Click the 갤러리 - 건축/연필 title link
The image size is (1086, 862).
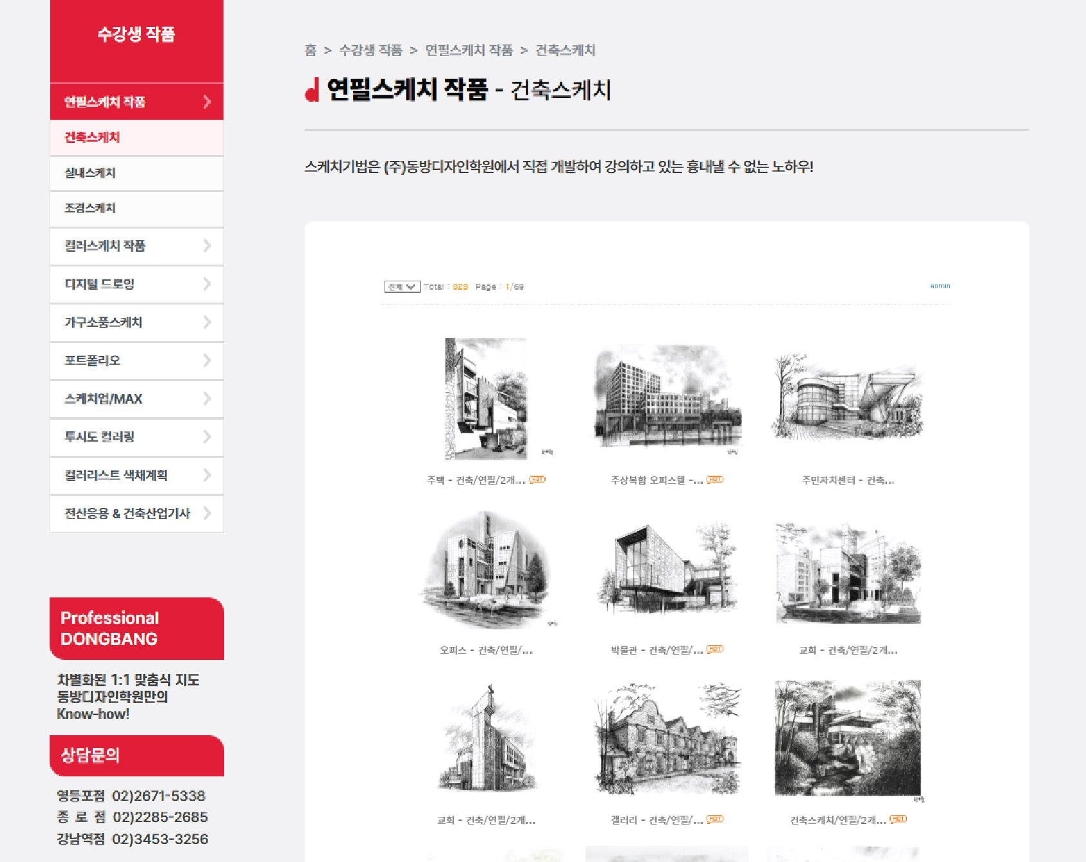tap(657, 820)
